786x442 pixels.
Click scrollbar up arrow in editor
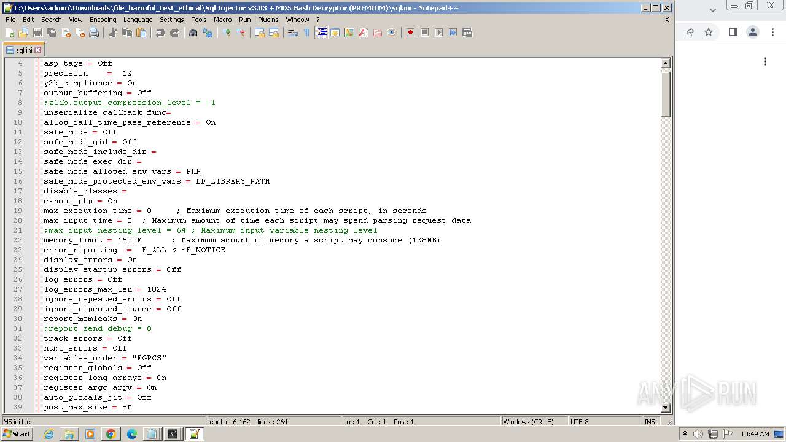(666, 63)
